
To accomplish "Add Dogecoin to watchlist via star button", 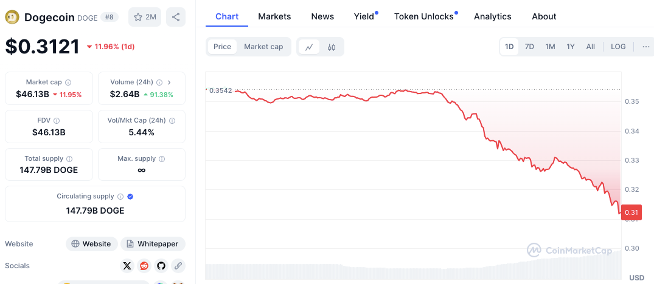I will click(x=145, y=17).
